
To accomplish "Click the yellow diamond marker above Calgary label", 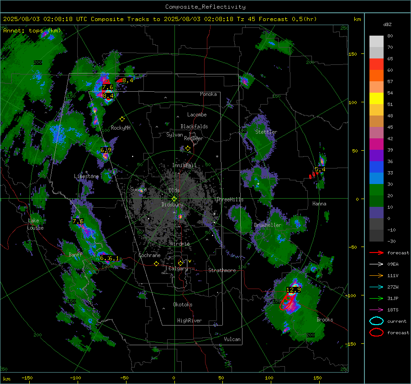I will tap(180, 263).
